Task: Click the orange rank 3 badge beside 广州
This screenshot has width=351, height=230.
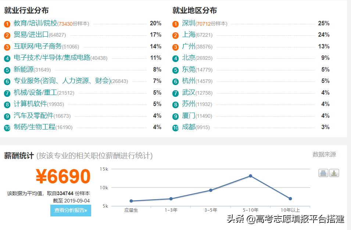Action: [x=176, y=47]
